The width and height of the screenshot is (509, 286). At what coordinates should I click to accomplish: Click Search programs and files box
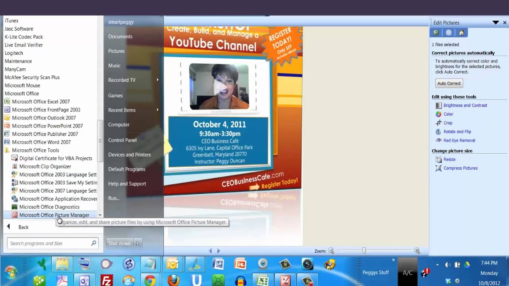point(52,243)
